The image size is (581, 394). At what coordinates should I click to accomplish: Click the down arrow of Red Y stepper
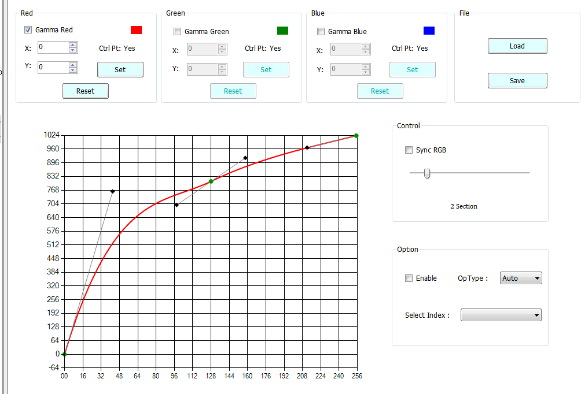pyautogui.click(x=74, y=69)
